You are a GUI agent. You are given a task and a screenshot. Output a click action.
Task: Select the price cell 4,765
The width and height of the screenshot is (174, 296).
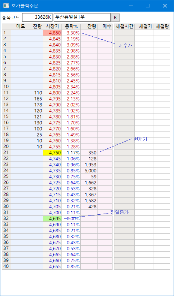pos(52,135)
